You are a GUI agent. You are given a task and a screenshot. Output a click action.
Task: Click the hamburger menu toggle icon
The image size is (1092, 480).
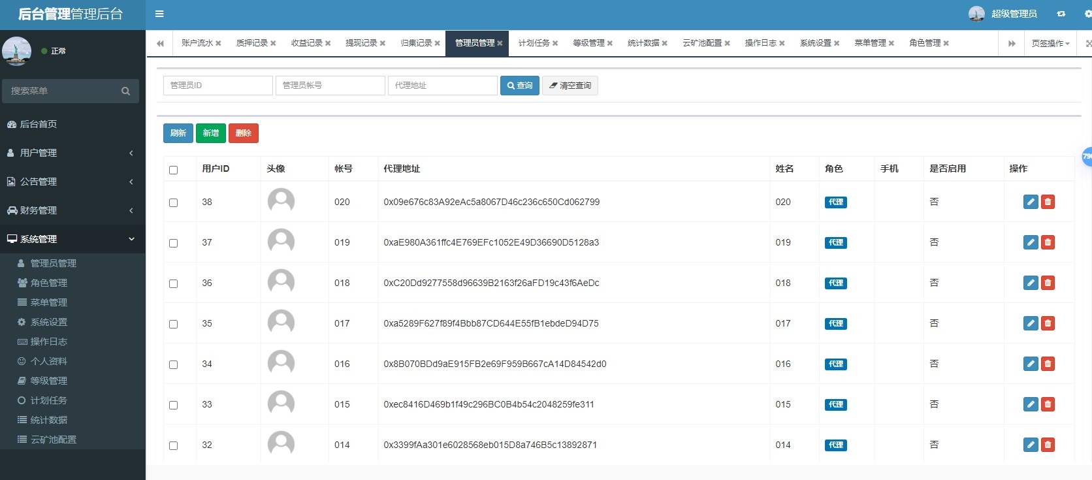159,14
